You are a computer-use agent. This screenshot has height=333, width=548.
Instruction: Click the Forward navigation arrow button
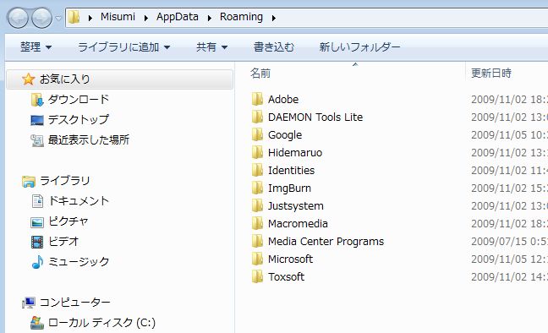41,18
